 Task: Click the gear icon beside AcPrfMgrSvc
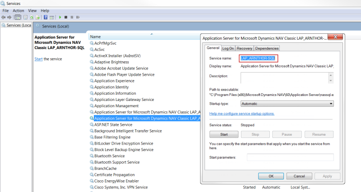point(92,43)
